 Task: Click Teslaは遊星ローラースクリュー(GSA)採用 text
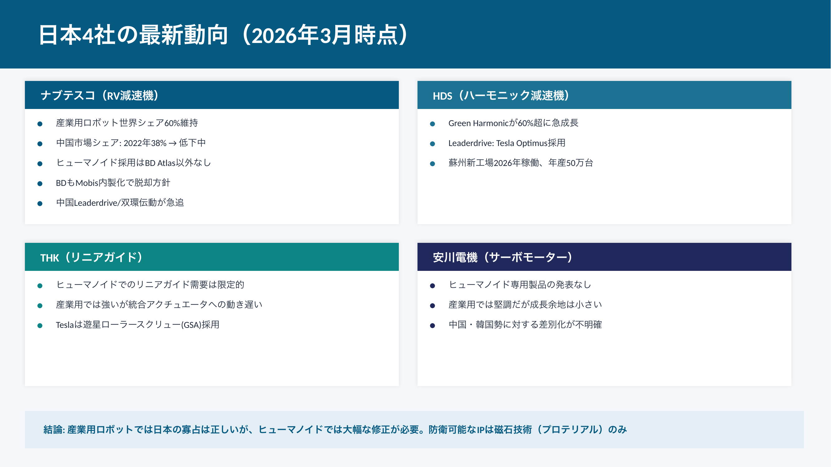137,325
